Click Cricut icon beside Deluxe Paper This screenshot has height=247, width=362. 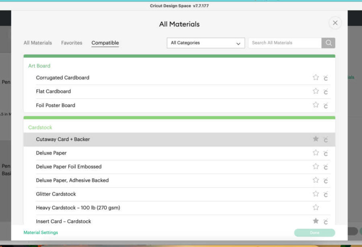coord(325,153)
